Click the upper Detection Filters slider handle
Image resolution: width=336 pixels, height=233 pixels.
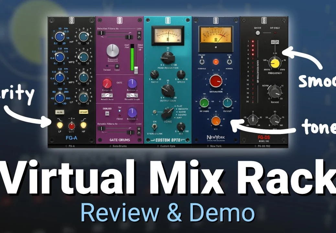coord(101,33)
